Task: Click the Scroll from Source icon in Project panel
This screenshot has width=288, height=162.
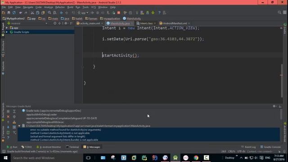Action: 55,23
